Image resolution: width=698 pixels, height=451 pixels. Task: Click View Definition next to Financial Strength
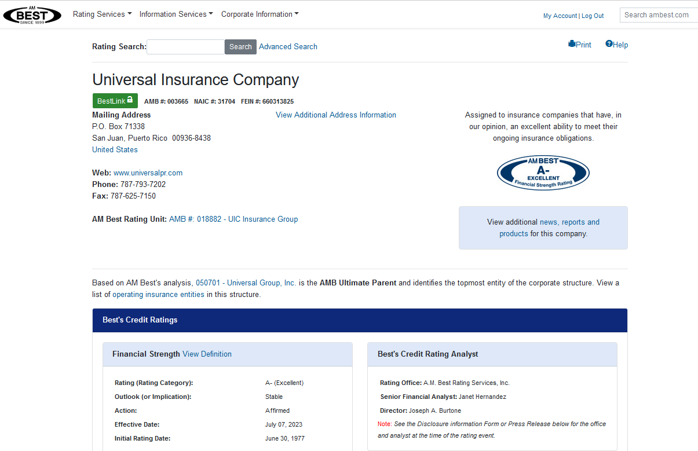click(x=207, y=354)
